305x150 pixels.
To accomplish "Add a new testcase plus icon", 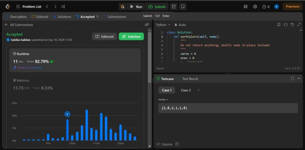I will pos(198,90).
